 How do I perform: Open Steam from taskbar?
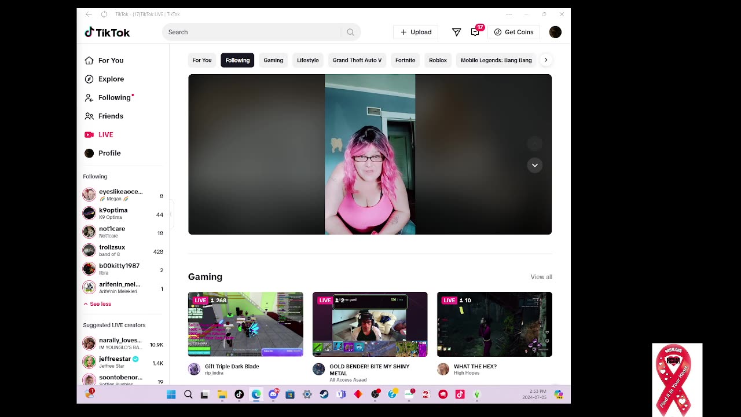[x=324, y=394]
